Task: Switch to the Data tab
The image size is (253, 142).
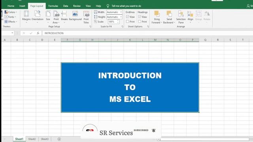Action: coord(66,6)
